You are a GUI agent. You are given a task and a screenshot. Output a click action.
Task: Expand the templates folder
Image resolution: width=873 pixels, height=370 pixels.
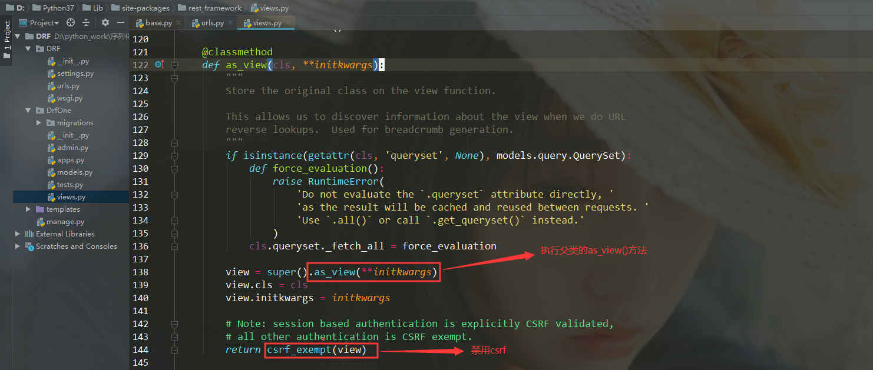point(28,209)
